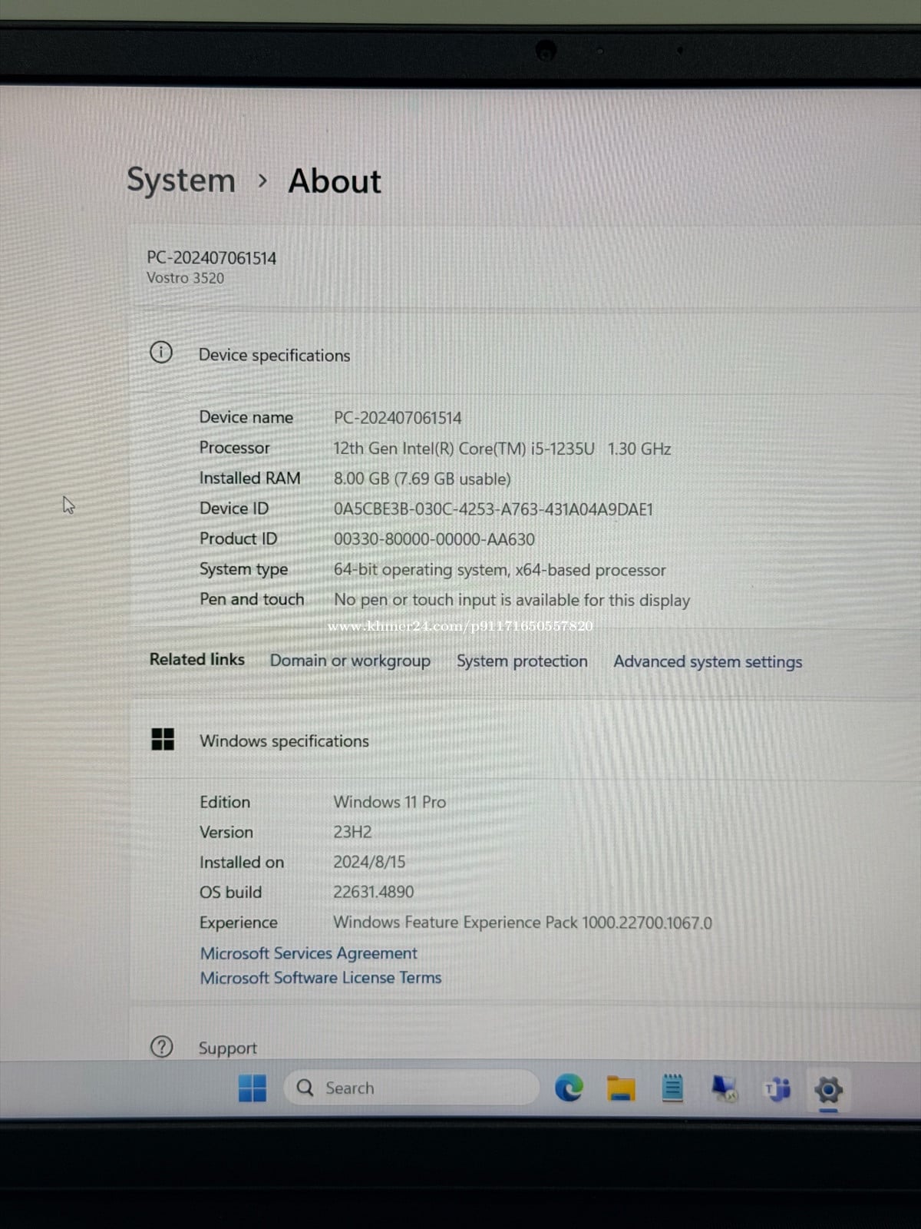The image size is (921, 1229).
Task: Collapse the Windows specifications section header
Action: tap(526, 740)
